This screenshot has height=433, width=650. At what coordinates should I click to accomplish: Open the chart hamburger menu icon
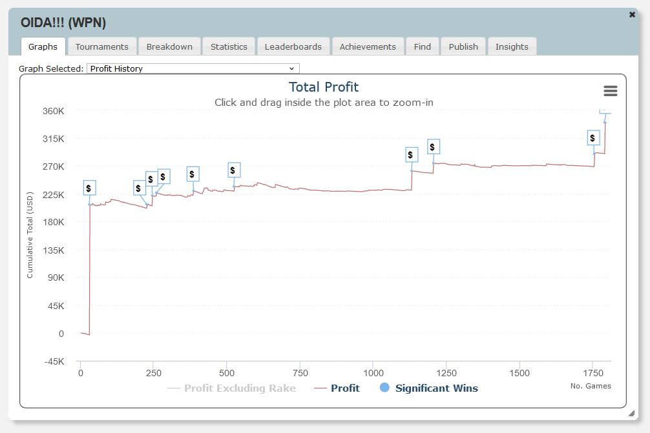[x=610, y=91]
